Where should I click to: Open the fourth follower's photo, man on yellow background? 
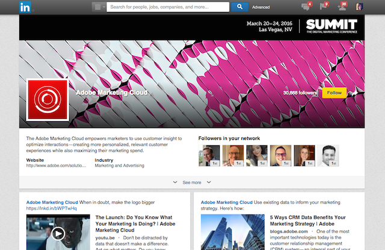[x=281, y=156]
